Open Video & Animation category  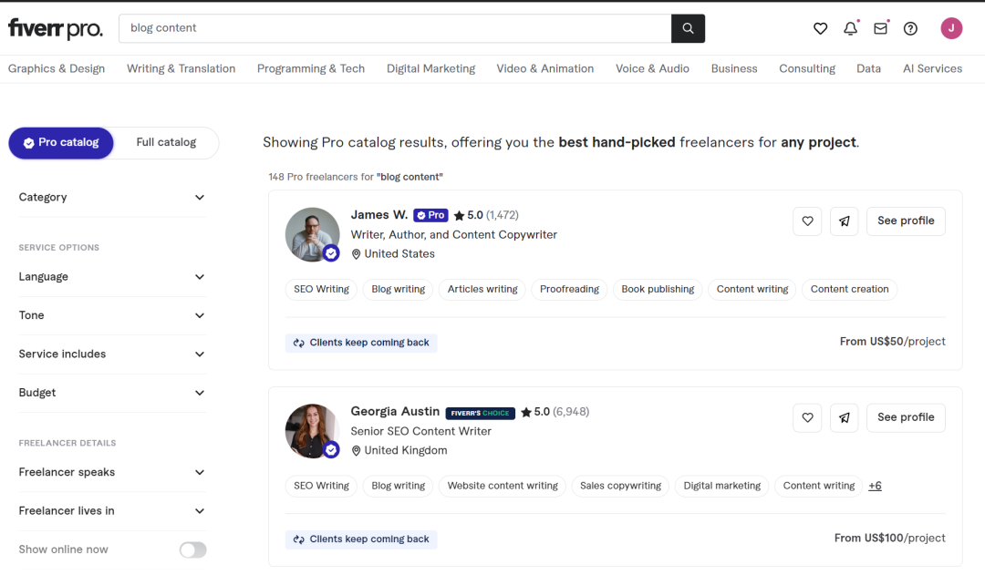[545, 68]
